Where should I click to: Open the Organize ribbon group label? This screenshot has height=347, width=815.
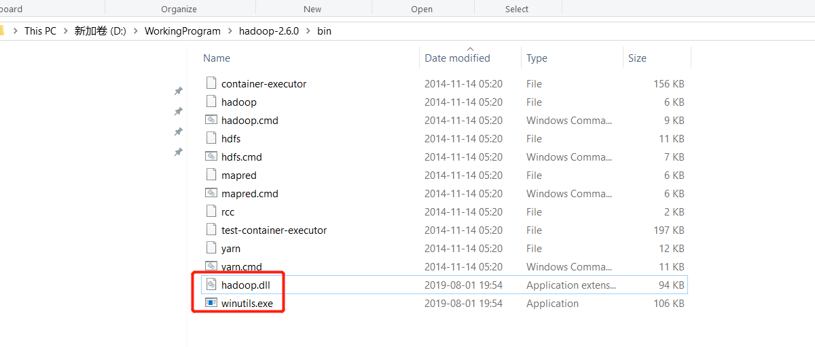[x=179, y=9]
